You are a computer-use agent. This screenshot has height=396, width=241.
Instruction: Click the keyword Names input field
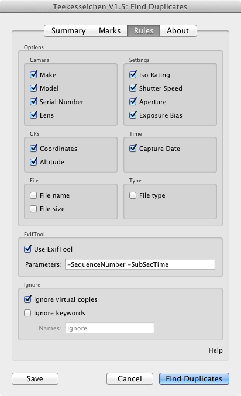coord(109,328)
